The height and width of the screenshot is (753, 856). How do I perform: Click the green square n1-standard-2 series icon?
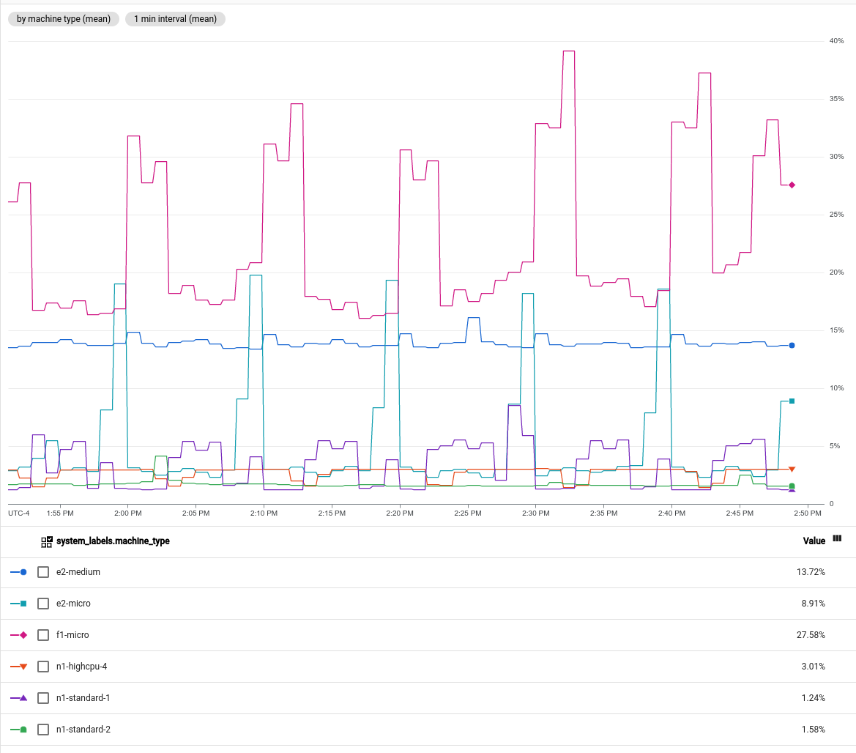click(18, 729)
